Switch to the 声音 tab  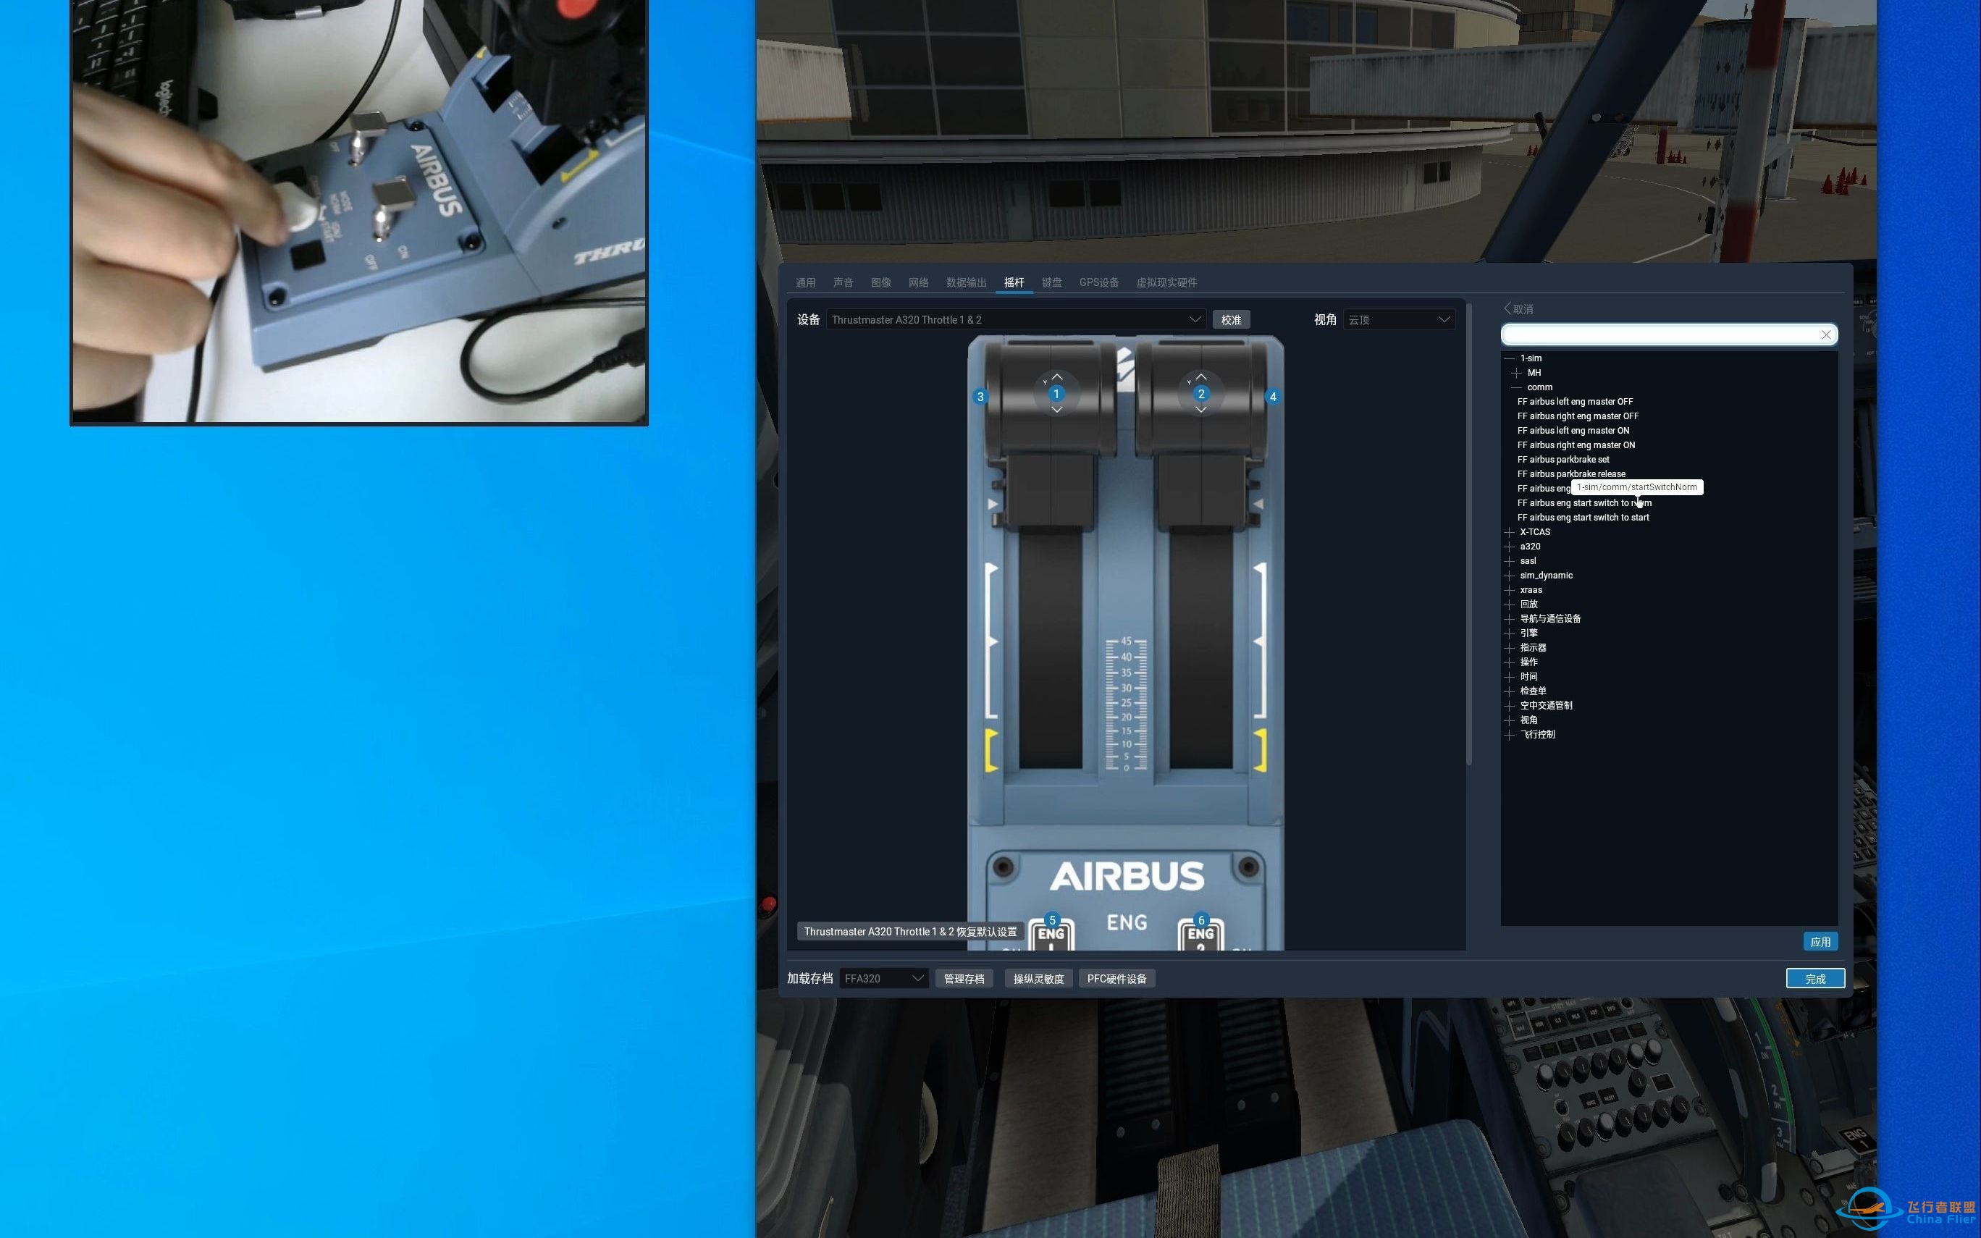pyautogui.click(x=843, y=282)
